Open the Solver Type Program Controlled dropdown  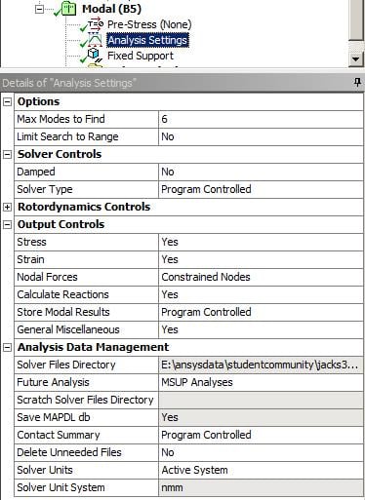point(261,189)
